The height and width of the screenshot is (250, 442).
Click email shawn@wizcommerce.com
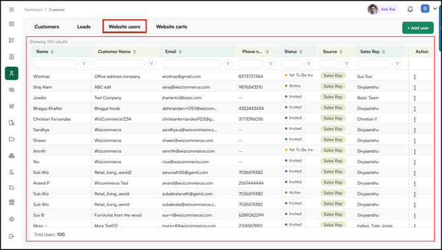click(x=187, y=141)
